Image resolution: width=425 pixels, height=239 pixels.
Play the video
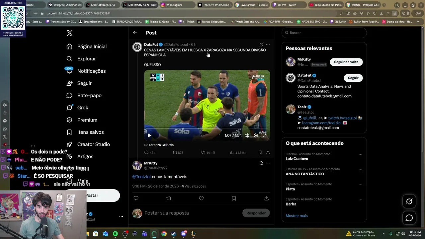click(x=149, y=135)
